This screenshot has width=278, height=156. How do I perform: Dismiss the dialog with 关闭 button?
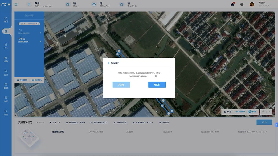(121, 85)
